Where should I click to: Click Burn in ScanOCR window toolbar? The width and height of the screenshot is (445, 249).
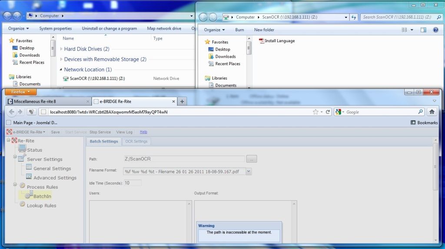[239, 30]
